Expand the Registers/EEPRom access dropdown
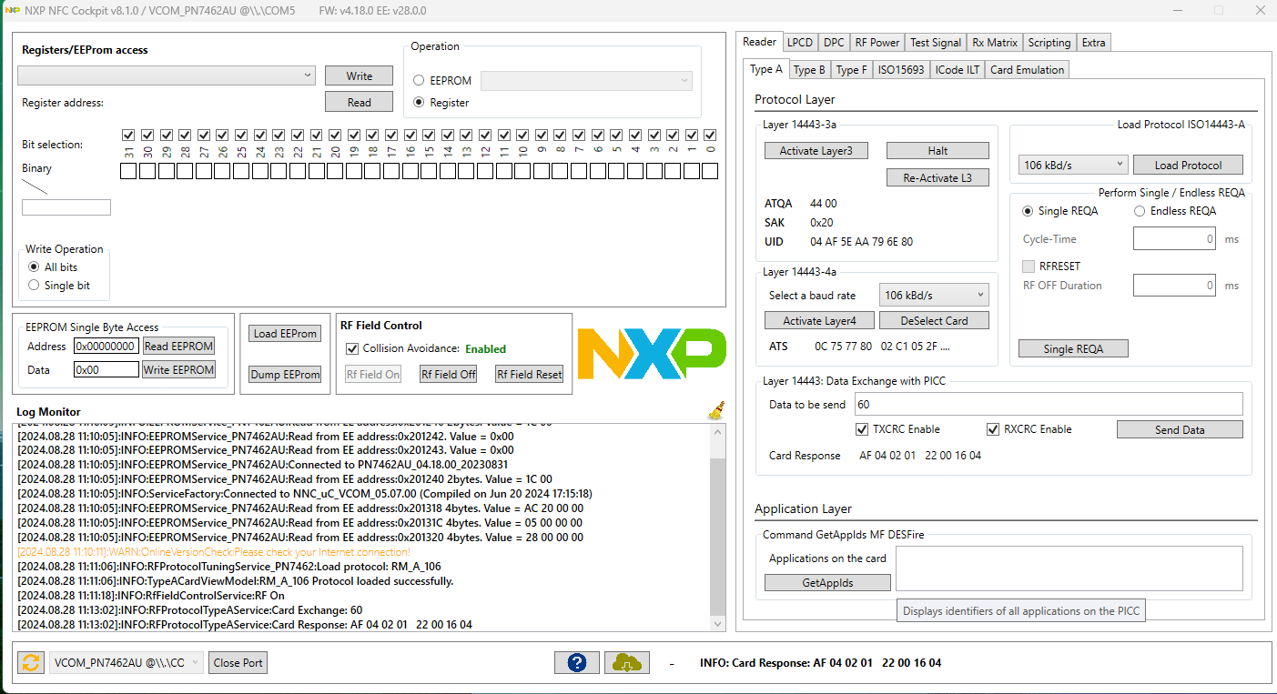The image size is (1277, 694). tap(166, 75)
